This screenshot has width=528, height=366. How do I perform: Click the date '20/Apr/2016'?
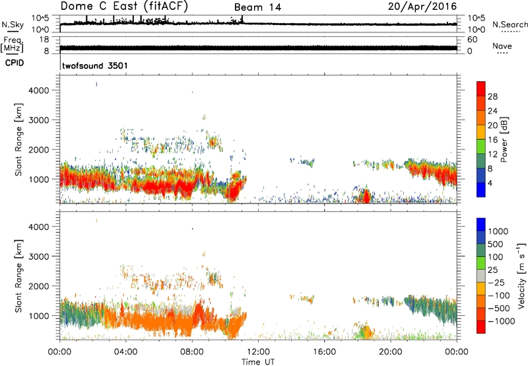[422, 7]
